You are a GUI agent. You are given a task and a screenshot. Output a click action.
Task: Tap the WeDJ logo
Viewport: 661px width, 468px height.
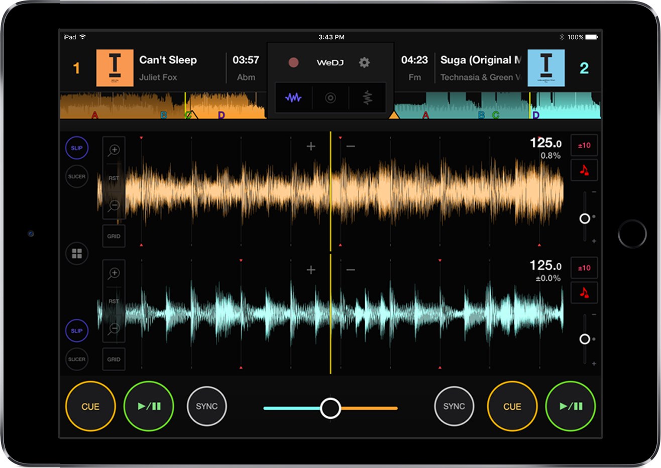(330, 62)
